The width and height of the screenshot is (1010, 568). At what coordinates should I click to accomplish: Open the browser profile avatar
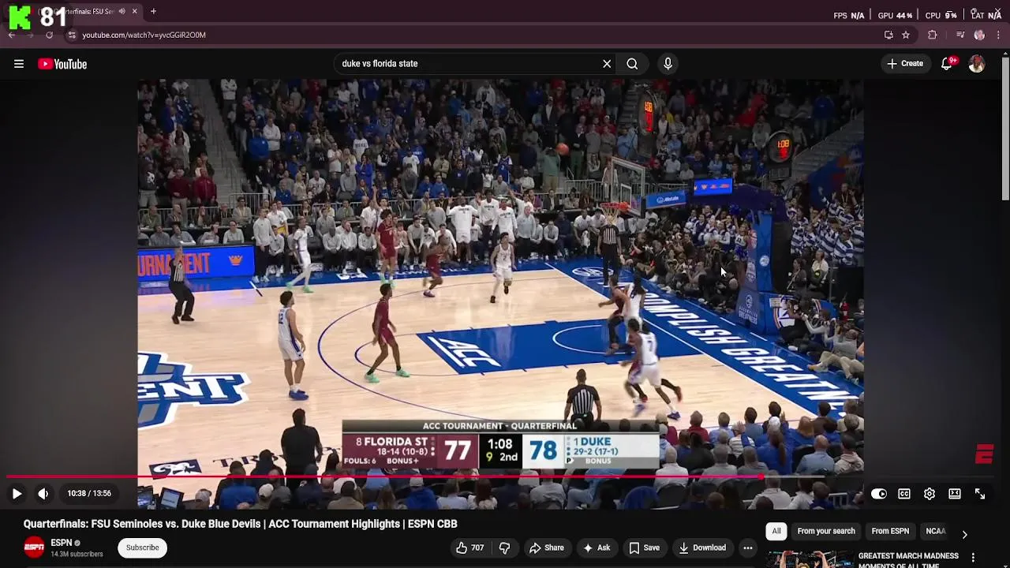coord(979,35)
